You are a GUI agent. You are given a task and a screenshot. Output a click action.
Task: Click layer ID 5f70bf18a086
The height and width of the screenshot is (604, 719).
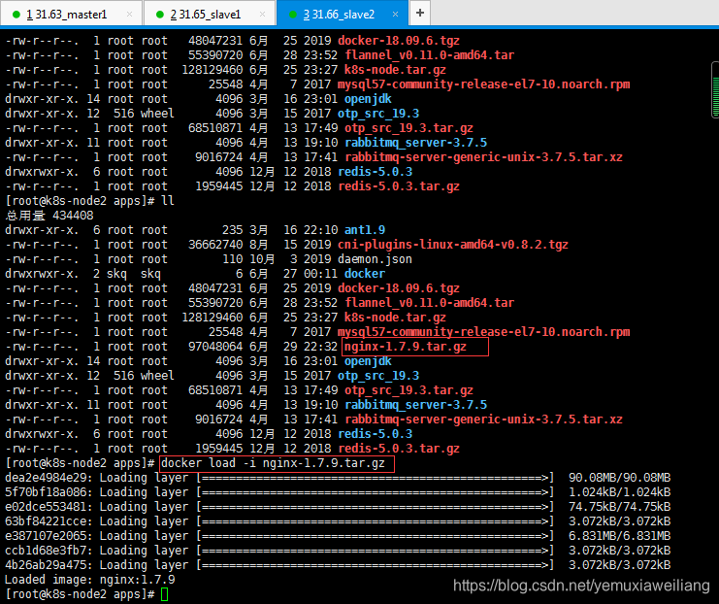point(46,492)
